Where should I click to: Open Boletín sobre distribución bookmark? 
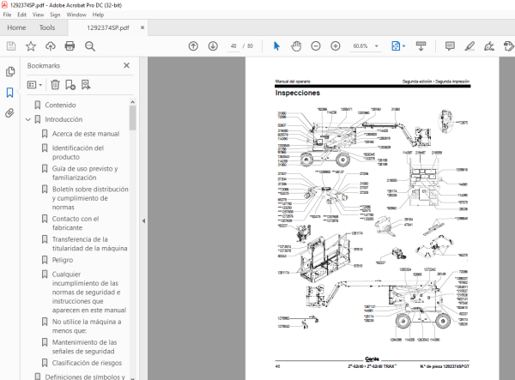coord(90,198)
